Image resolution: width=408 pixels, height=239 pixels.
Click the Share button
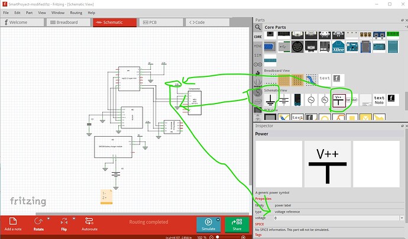237,225
